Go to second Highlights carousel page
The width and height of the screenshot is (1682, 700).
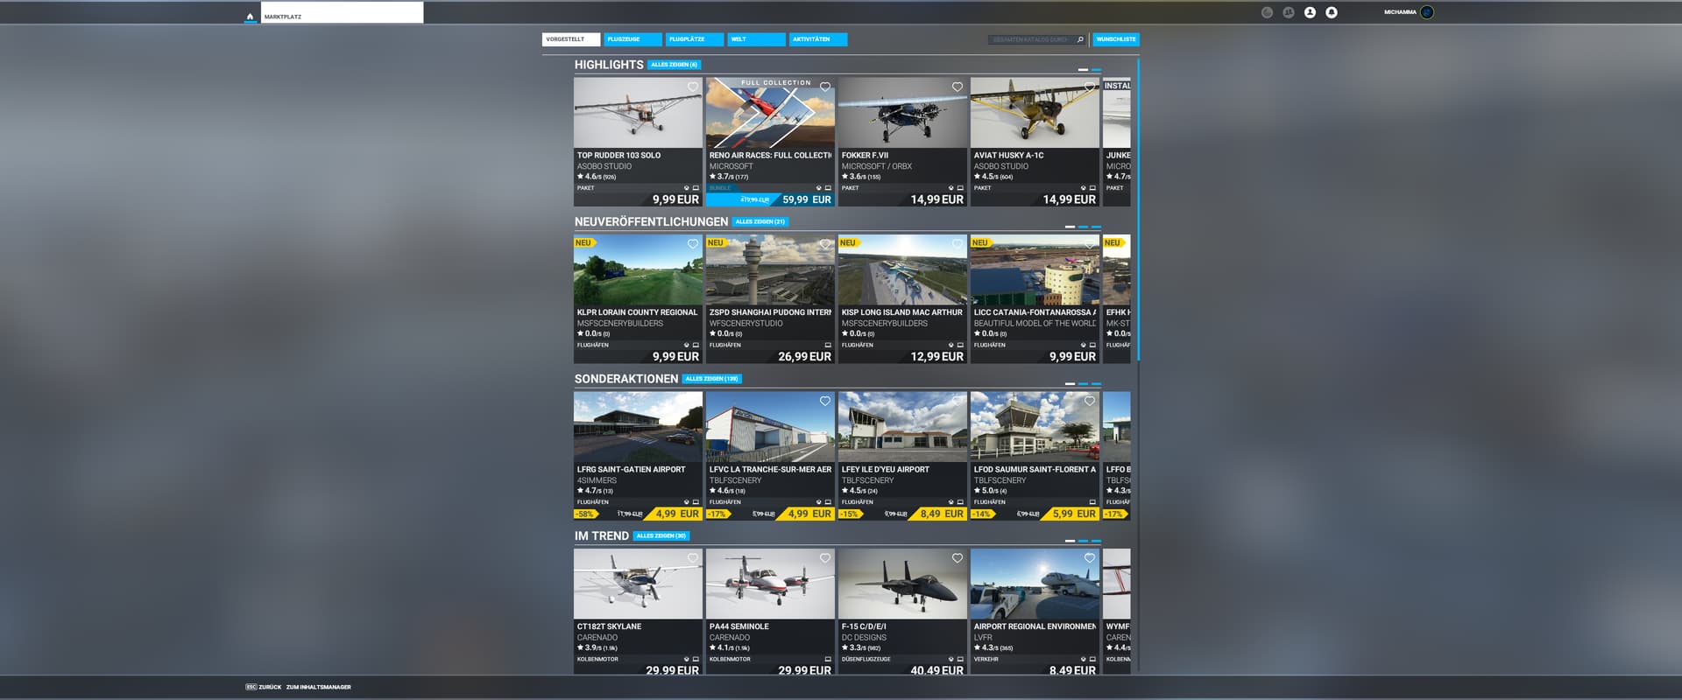tap(1096, 69)
